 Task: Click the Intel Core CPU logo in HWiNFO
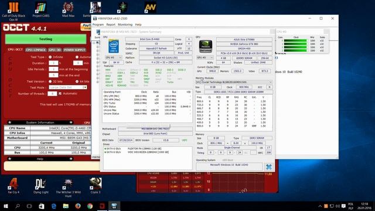(x=114, y=46)
